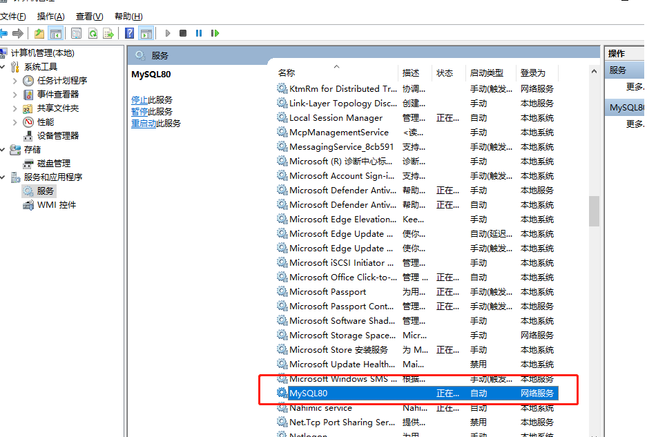The image size is (647, 437).
Task: Expand the 共享文件夹 node arrow
Action: point(15,108)
